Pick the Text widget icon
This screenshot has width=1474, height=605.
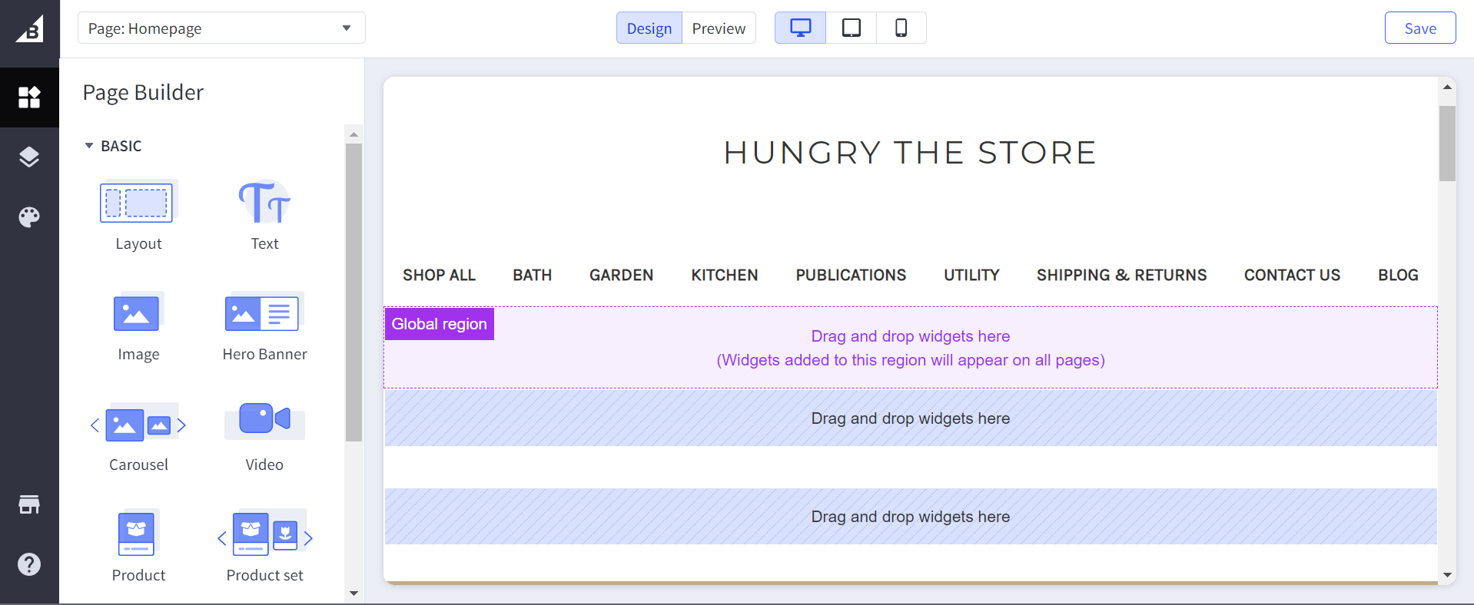(264, 203)
